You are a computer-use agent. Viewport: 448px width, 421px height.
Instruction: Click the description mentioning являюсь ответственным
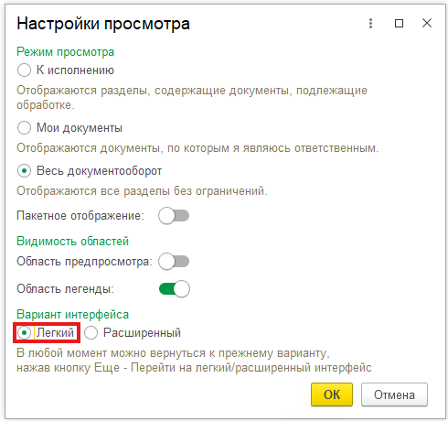pos(197,148)
